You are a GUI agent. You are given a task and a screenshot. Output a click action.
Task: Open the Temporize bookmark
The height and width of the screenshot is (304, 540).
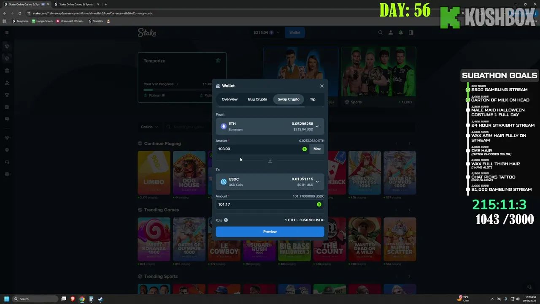pyautogui.click(x=20, y=21)
